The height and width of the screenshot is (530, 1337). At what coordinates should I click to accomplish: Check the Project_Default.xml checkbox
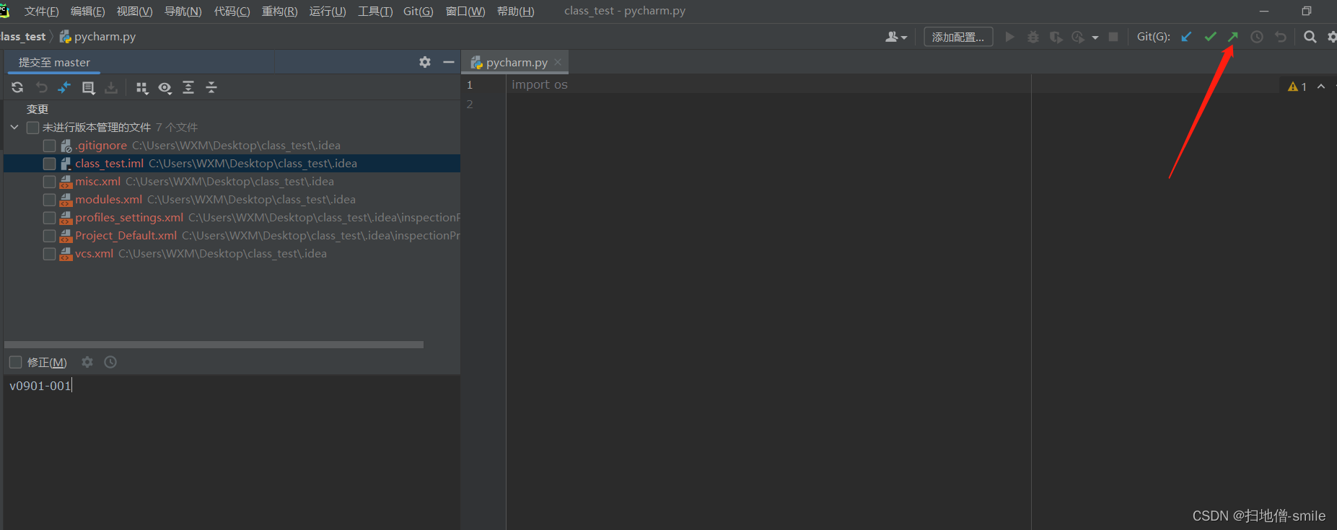(x=49, y=236)
